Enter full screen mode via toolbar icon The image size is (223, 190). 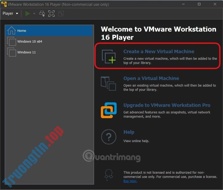pos(51,13)
